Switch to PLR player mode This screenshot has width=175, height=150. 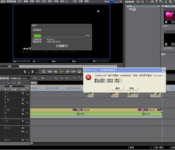tap(107, 2)
